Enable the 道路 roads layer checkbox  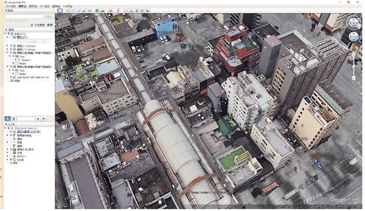[11, 146]
